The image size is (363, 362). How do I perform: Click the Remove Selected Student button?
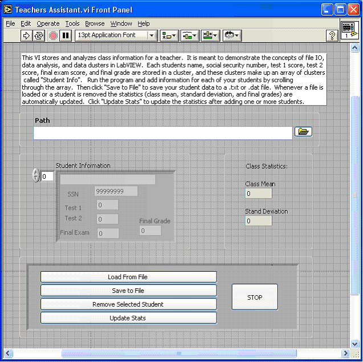[x=128, y=304]
